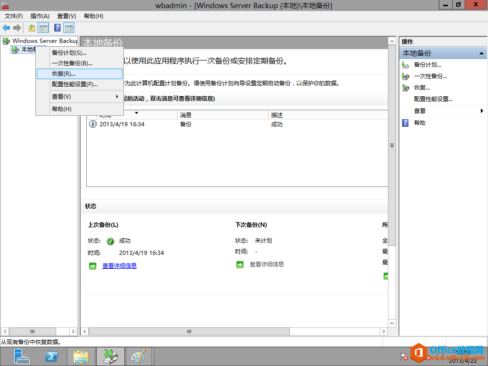488x366 pixels.
Task: Click recover icon in actions pane
Action: pos(406,88)
